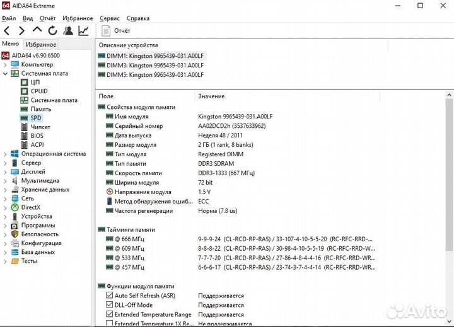Click the Свойства модуля памяти group icon
The height and width of the screenshot is (327, 454).
102,107
